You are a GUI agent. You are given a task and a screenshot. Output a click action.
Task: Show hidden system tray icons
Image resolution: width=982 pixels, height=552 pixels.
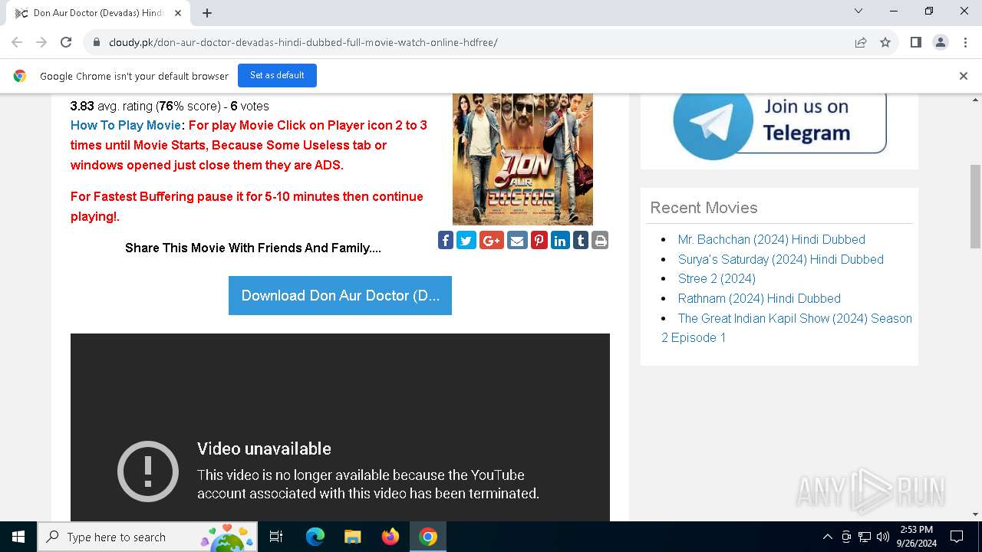tap(827, 537)
